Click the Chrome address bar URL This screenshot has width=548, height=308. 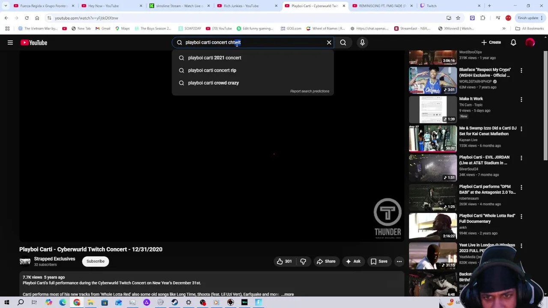click(86, 18)
